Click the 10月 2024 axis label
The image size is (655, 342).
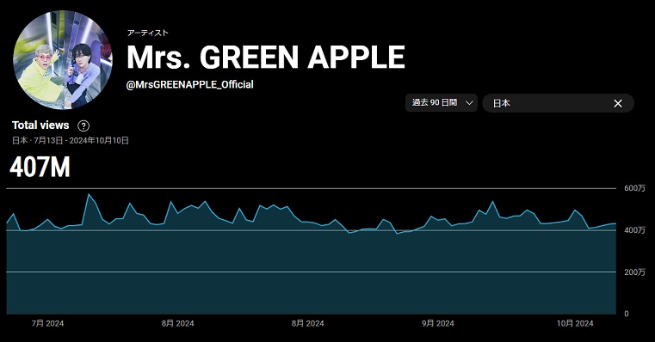click(x=575, y=323)
